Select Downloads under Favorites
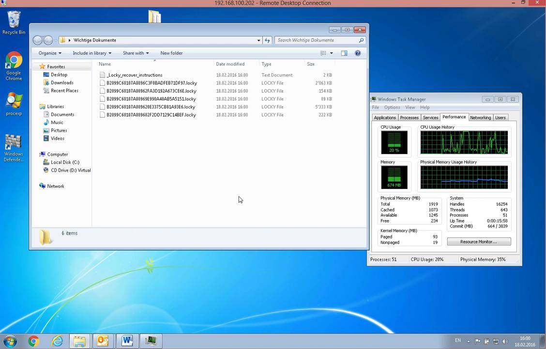Viewport: 546px width, 349px height. point(62,82)
